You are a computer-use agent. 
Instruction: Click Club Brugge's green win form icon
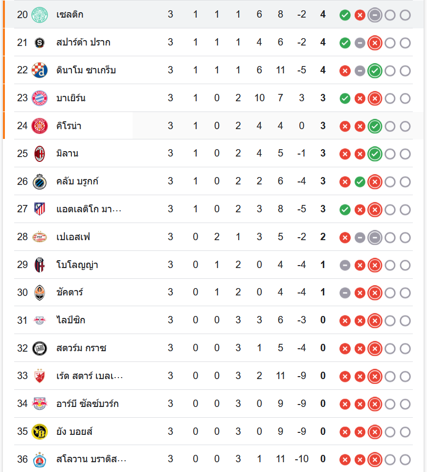pos(360,182)
